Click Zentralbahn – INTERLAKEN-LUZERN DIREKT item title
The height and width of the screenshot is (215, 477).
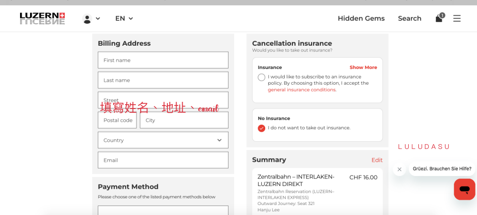pos(296,180)
